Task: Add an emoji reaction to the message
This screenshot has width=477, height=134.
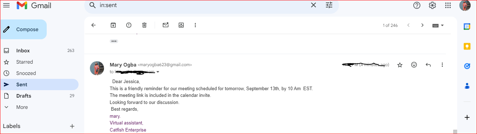Action: pyautogui.click(x=414, y=65)
